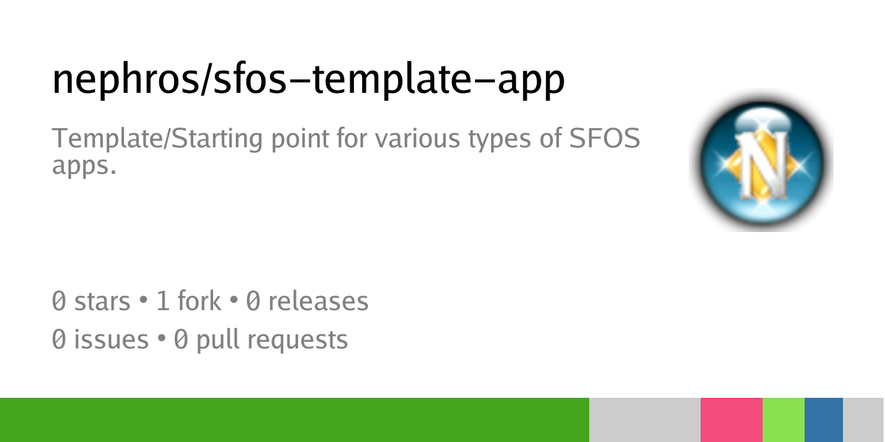This screenshot has height=442, width=885.
Task: Click the pink language bar segment
Action: click(731, 420)
